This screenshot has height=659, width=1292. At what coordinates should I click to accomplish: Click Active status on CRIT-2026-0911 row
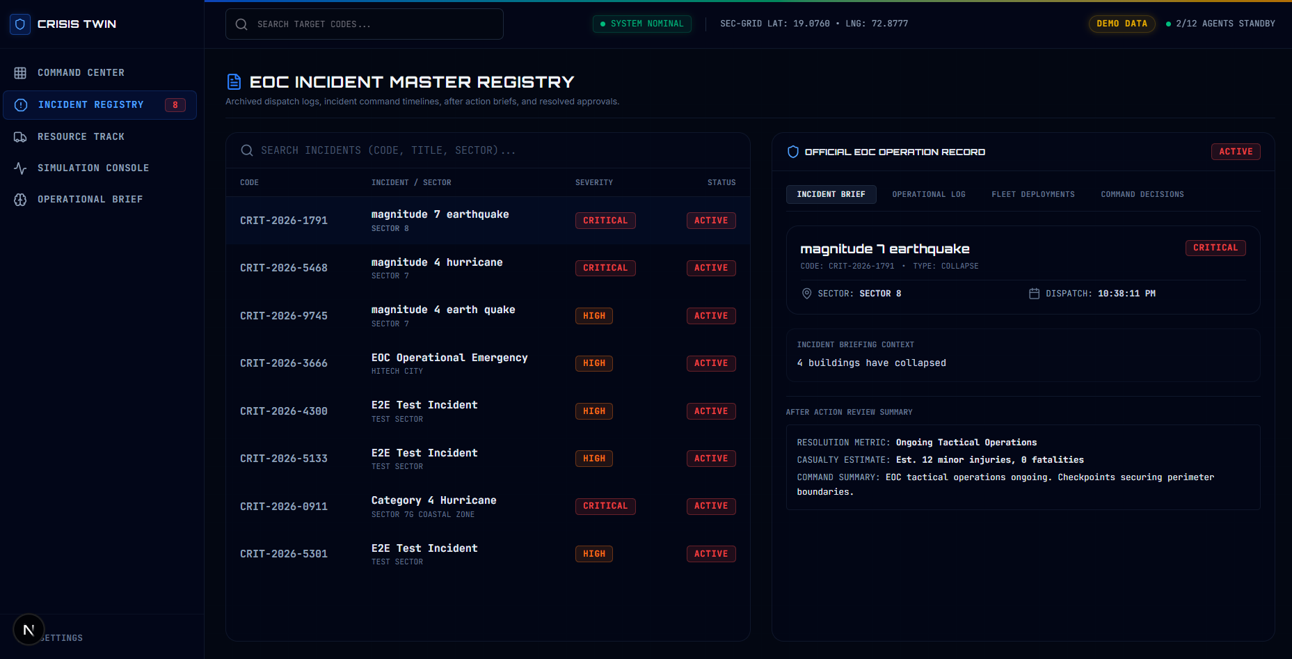[x=711, y=506]
